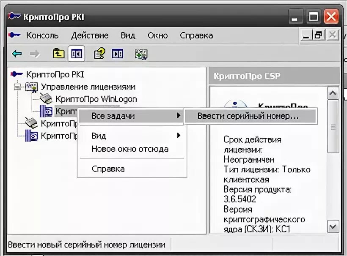347x256 pixels.
Task: Select КриптоПро PKI root tree item
Action: [55, 74]
